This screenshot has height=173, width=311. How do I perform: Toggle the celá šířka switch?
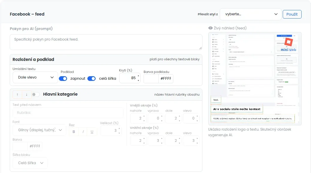92,79
